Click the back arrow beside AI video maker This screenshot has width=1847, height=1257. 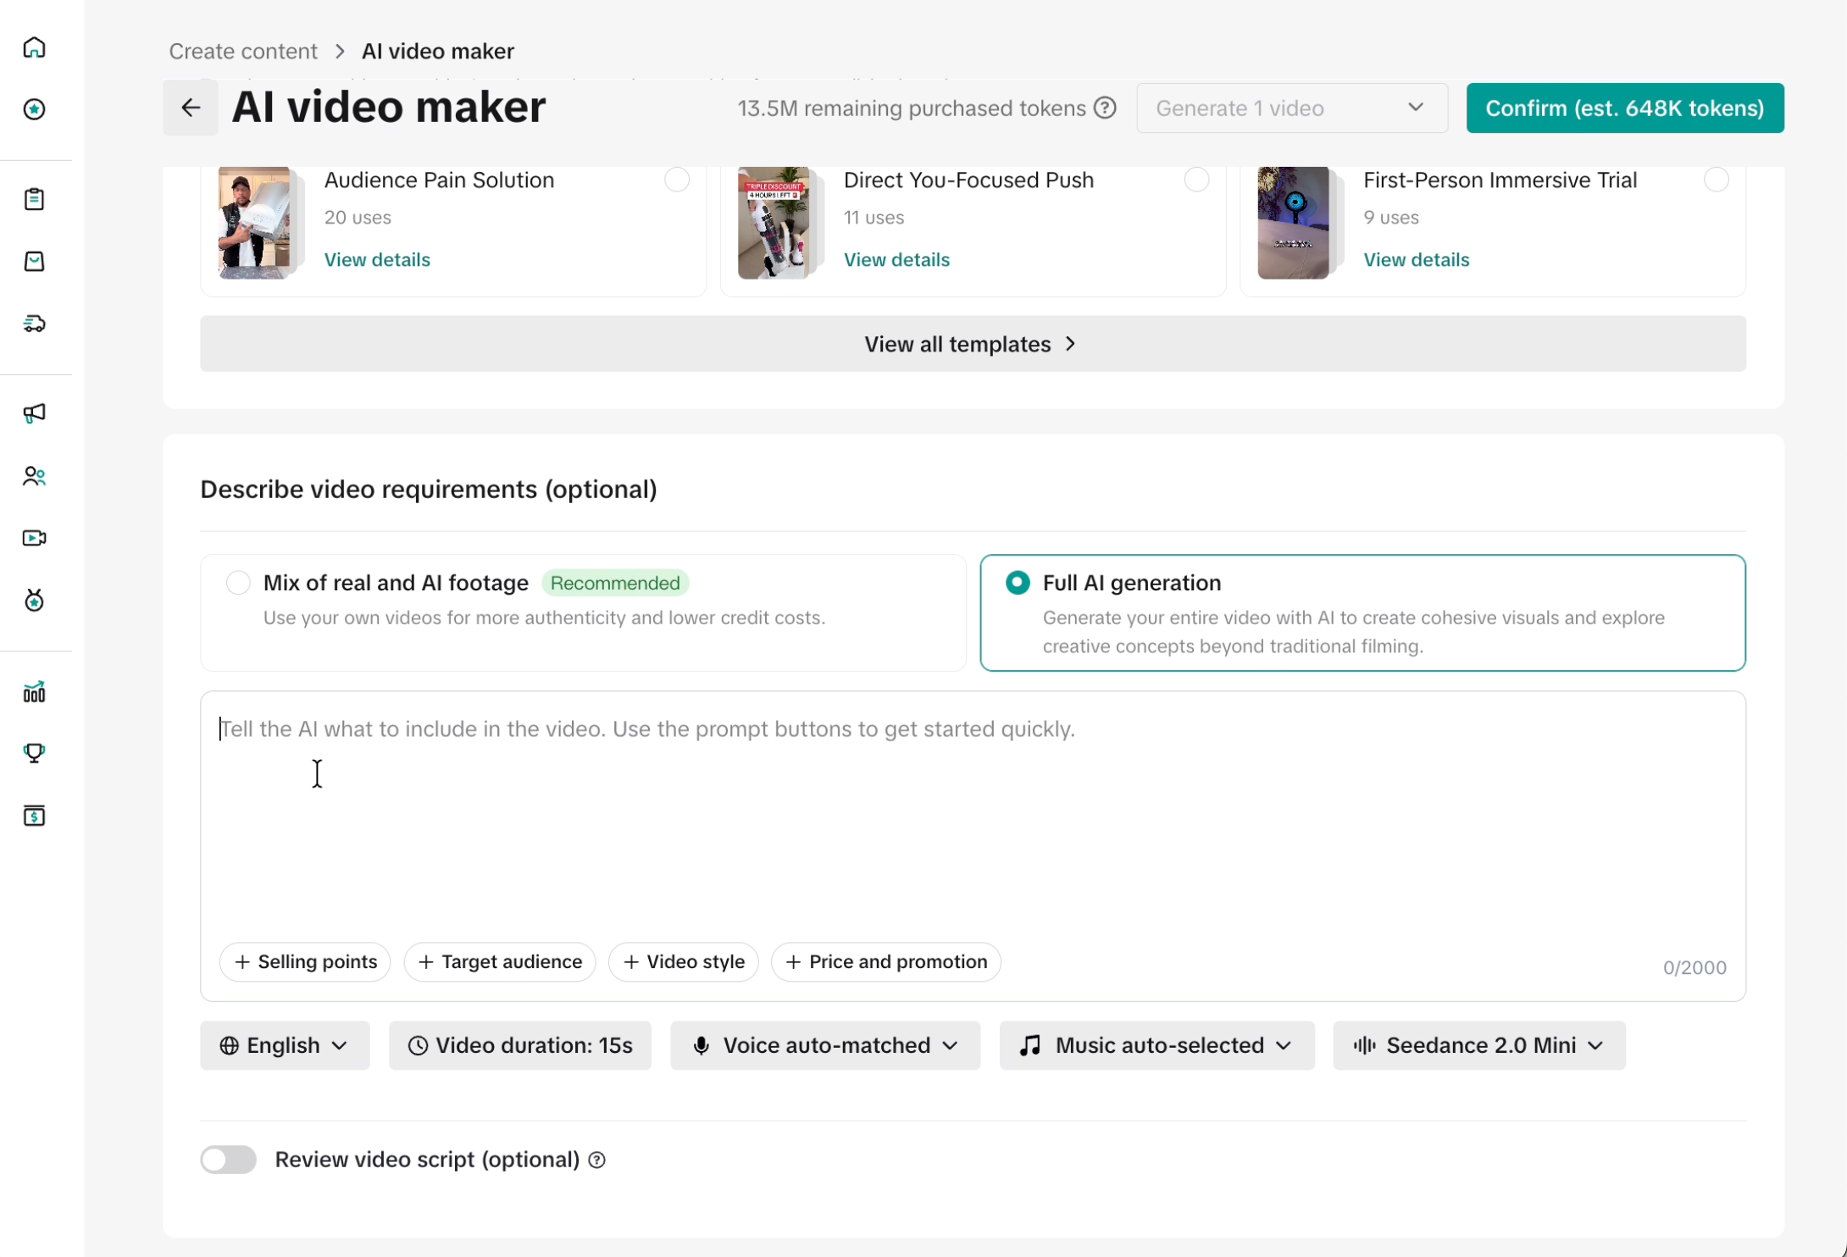(x=191, y=108)
